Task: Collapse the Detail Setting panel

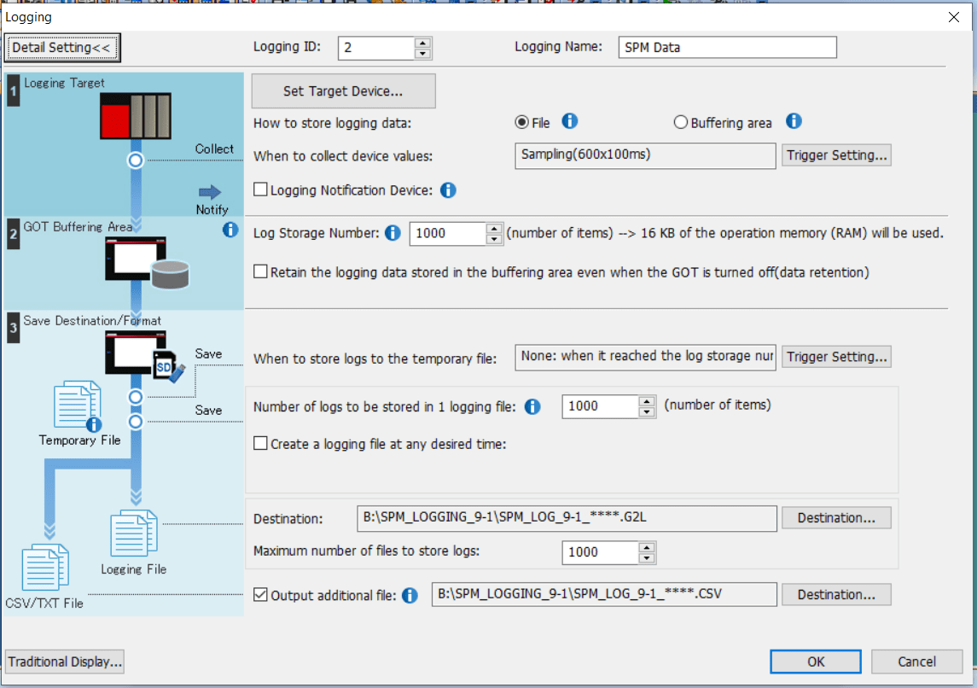Action: (x=61, y=48)
